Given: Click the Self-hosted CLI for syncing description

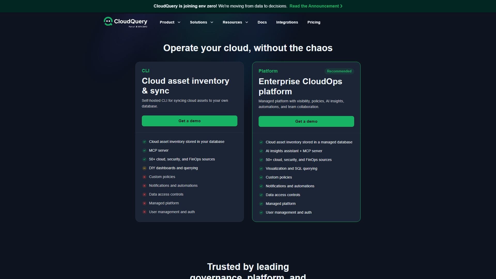Looking at the screenshot, I should [x=185, y=103].
